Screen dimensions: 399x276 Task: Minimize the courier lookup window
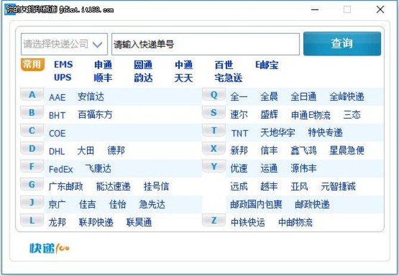[x=315, y=10]
